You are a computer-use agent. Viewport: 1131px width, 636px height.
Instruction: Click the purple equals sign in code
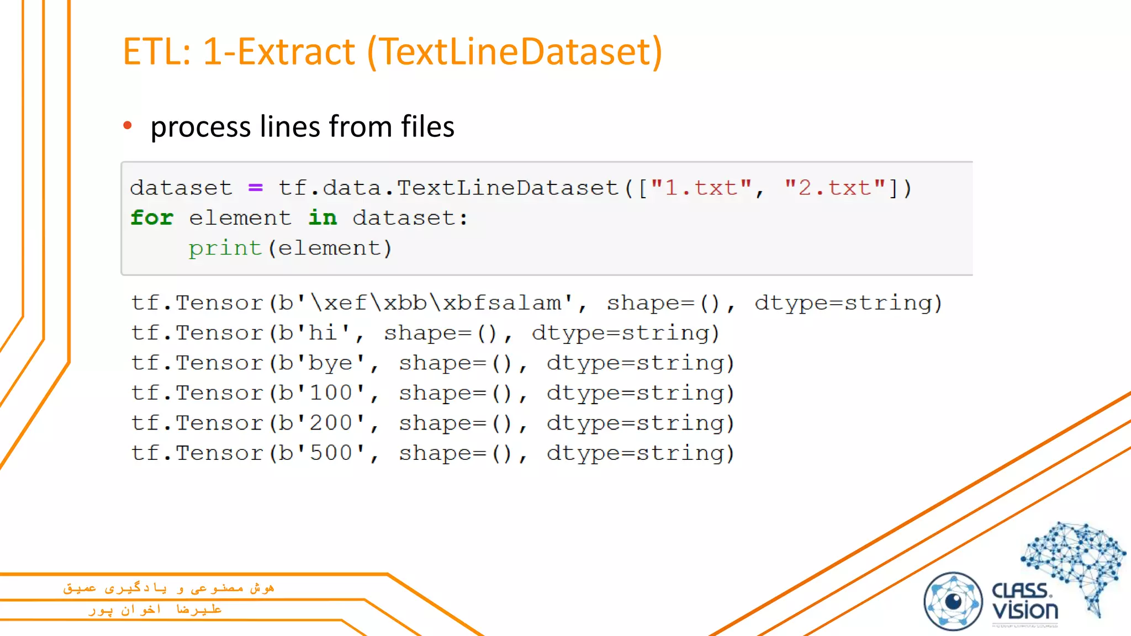click(x=255, y=188)
